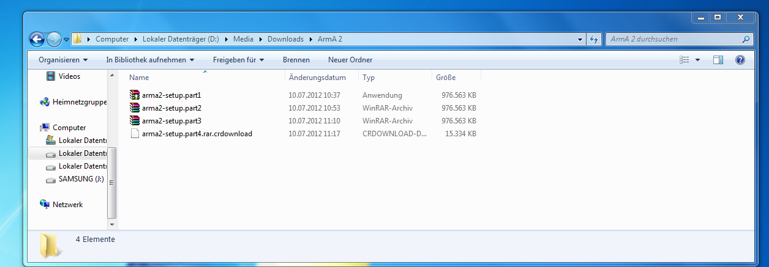Open Heimnetzgruppe in the navigation pane
Screen dimensions: 769x267
click(80, 102)
